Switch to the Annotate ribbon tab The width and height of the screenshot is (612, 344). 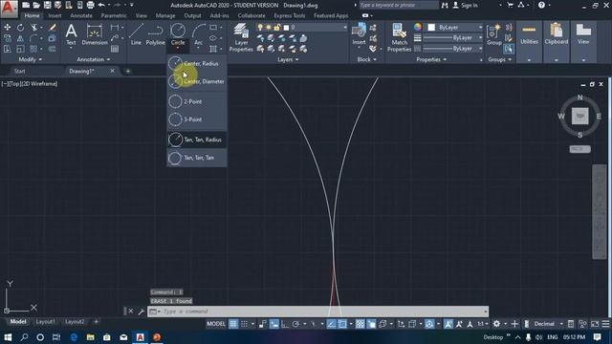pos(81,15)
